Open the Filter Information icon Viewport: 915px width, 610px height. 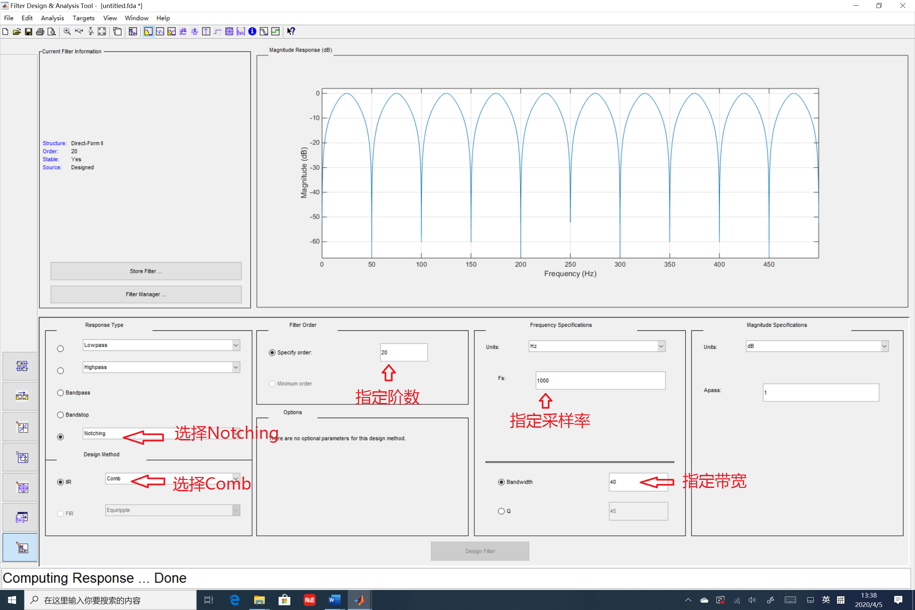click(x=252, y=31)
